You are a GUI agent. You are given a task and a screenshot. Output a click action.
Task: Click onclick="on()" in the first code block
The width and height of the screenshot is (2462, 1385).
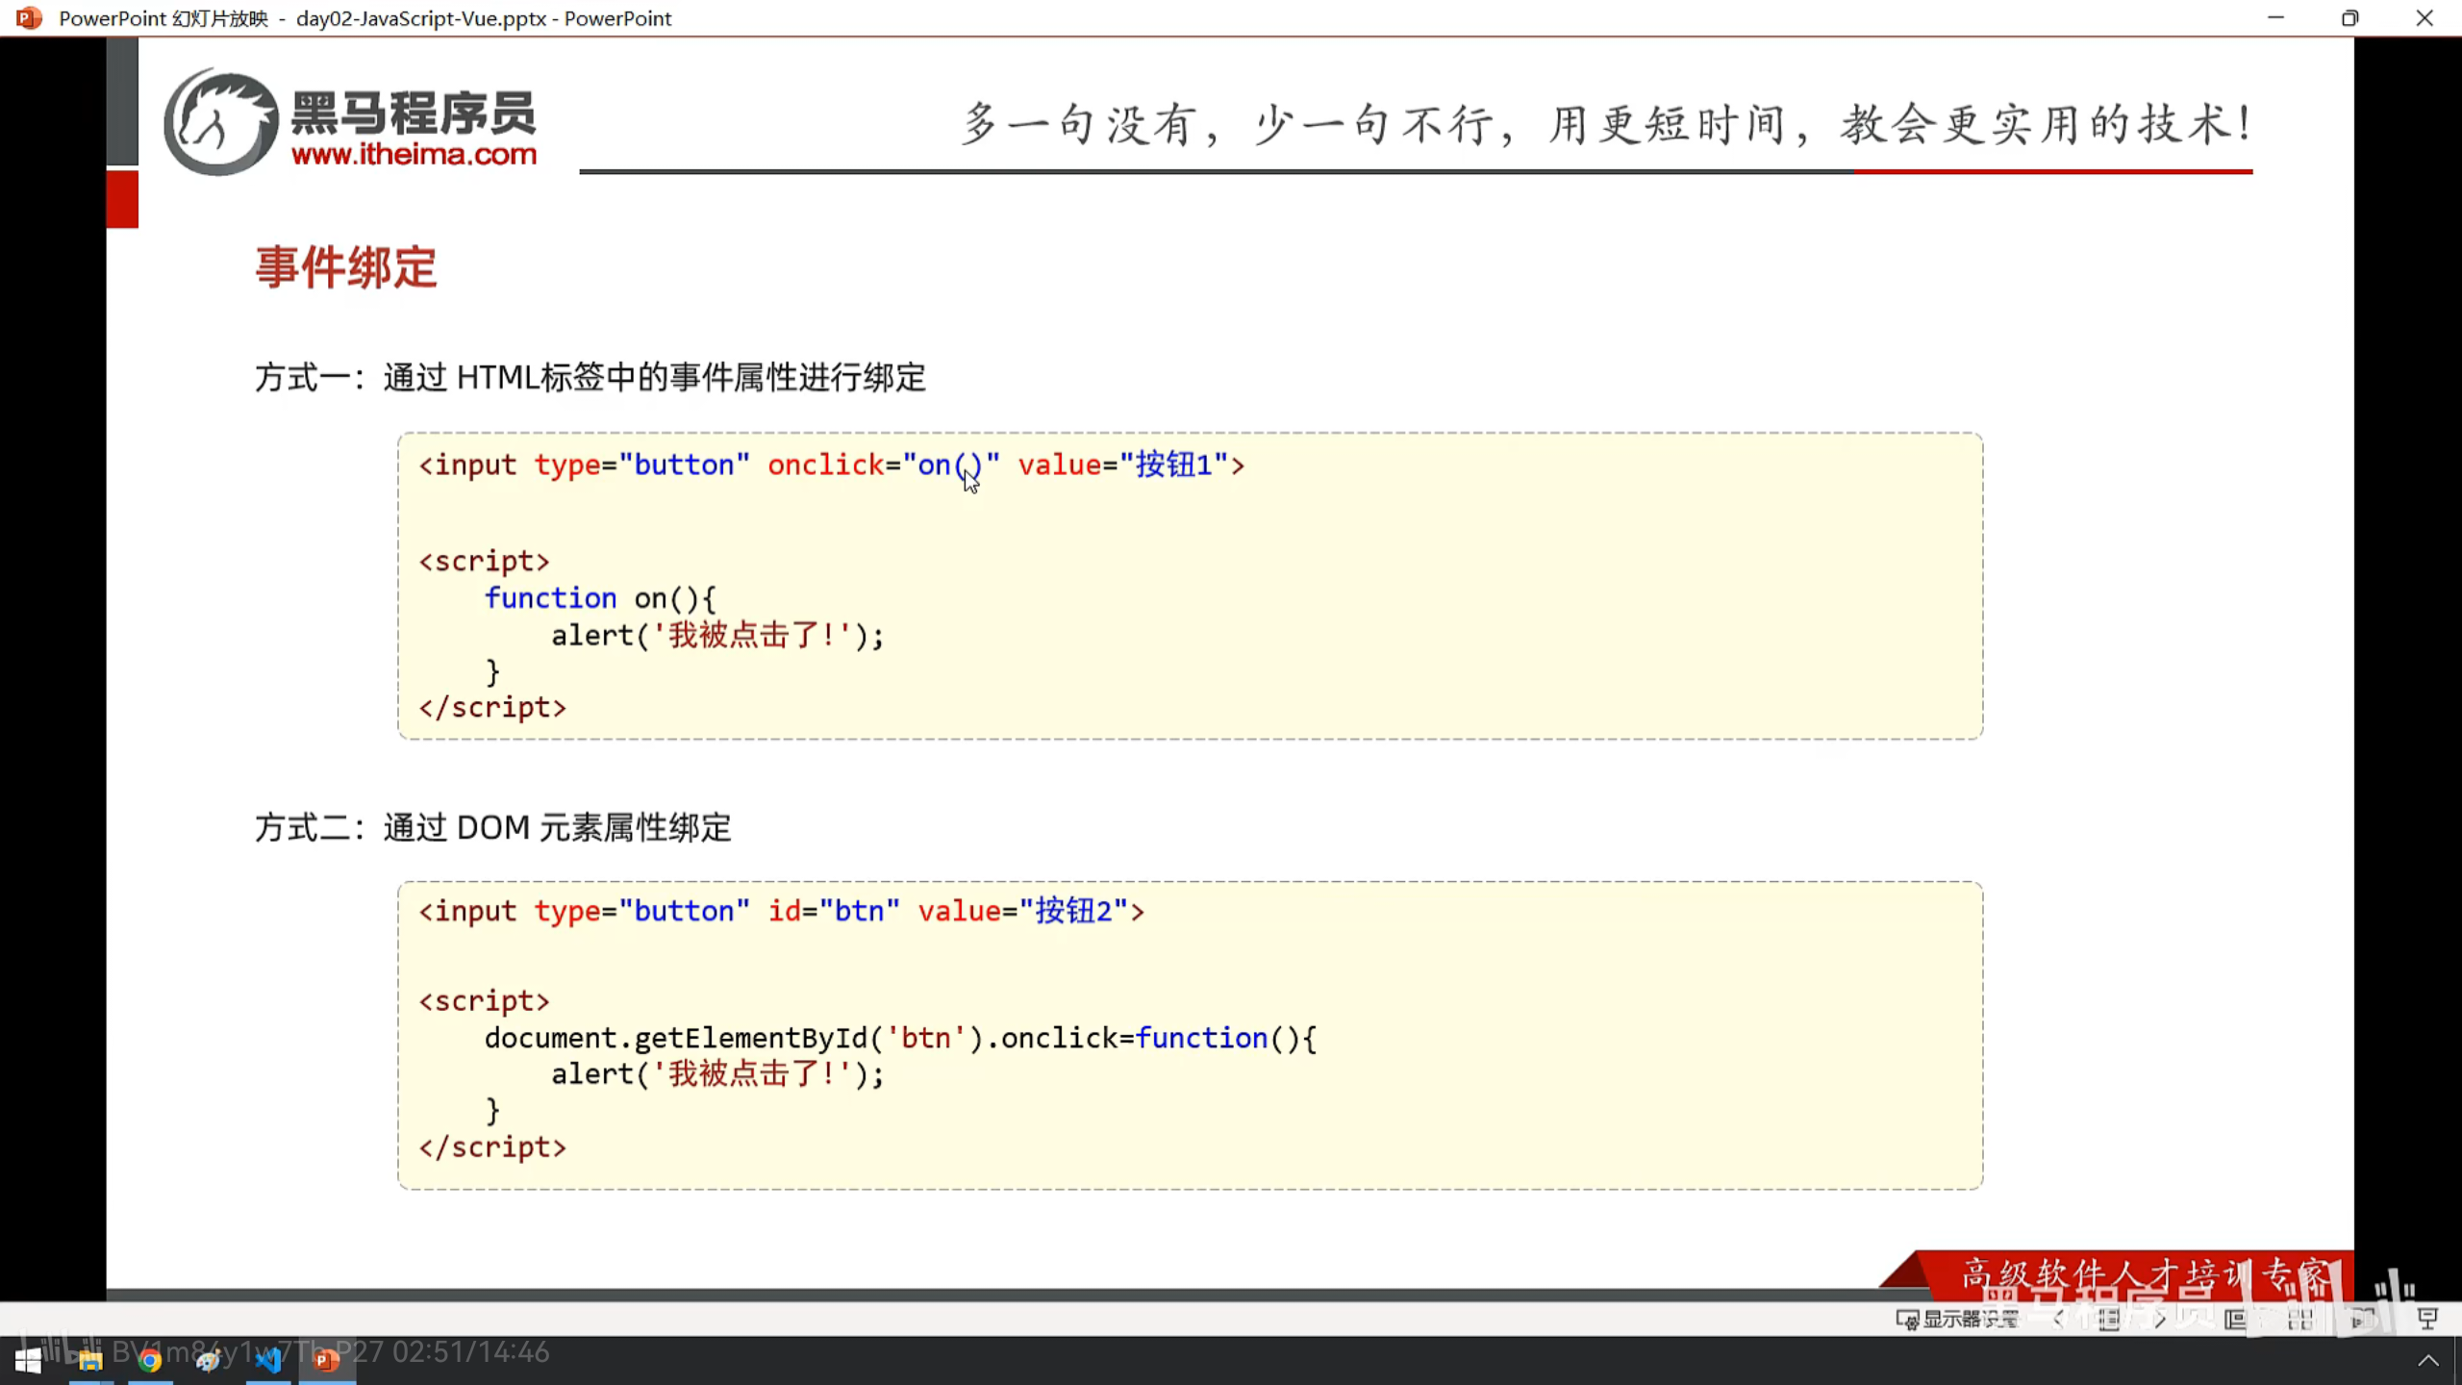tap(884, 465)
